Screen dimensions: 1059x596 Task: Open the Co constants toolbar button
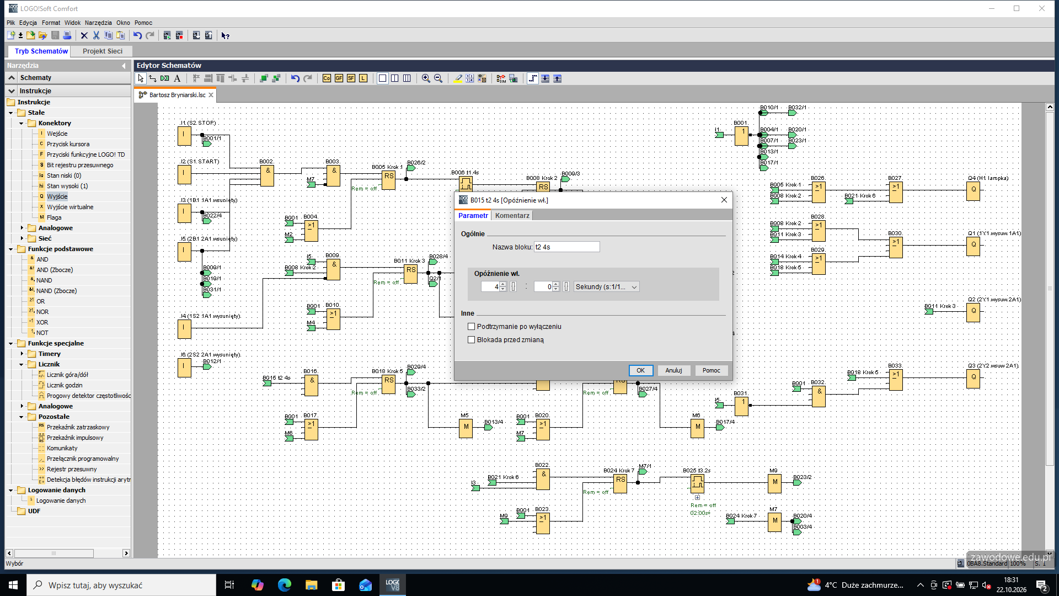click(x=327, y=78)
